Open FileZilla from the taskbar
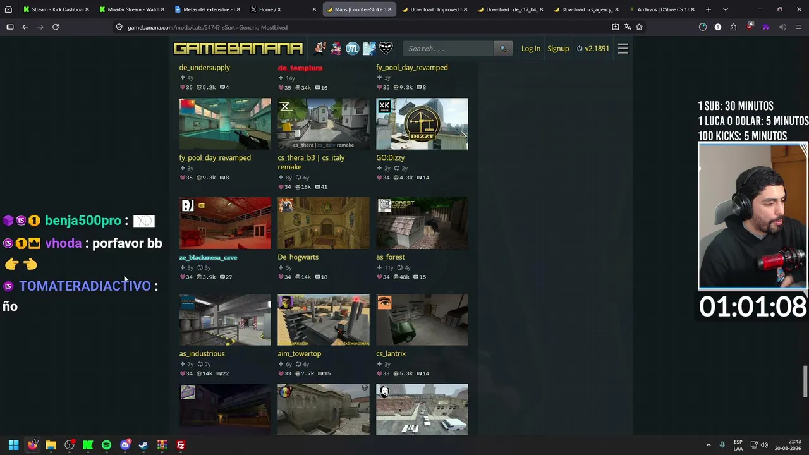The height and width of the screenshot is (455, 809). click(x=181, y=446)
